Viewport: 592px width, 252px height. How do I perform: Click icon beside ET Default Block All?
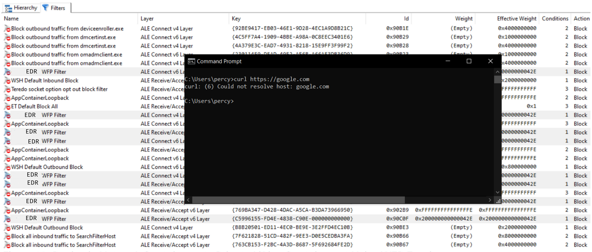(7, 107)
